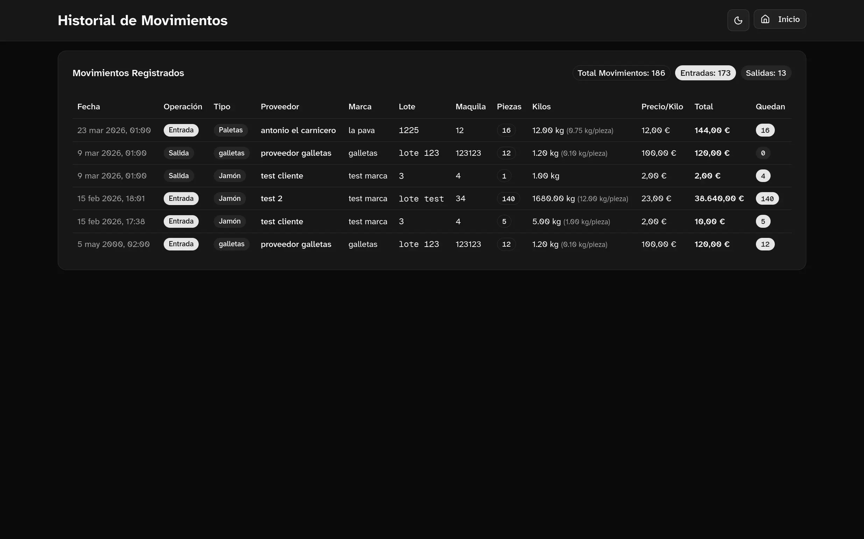Click the Tipo column header
The width and height of the screenshot is (864, 539).
[222, 107]
